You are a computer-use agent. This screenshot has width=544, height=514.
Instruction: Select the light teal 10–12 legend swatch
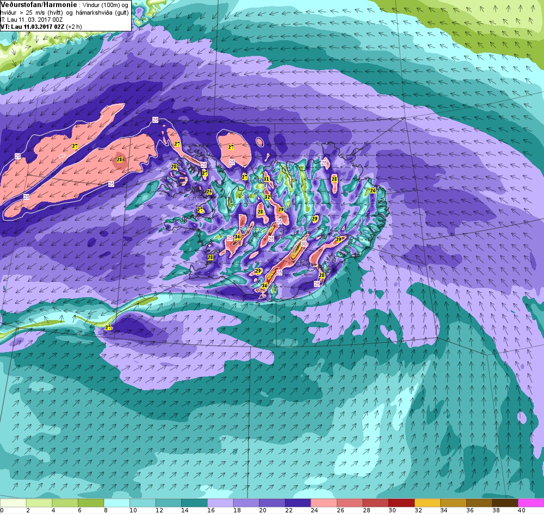pos(142,503)
